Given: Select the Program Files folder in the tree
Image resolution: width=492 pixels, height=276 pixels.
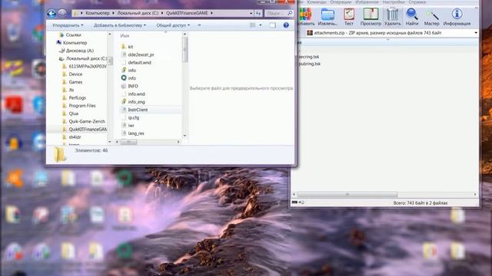Looking at the screenshot, I should point(82,106).
